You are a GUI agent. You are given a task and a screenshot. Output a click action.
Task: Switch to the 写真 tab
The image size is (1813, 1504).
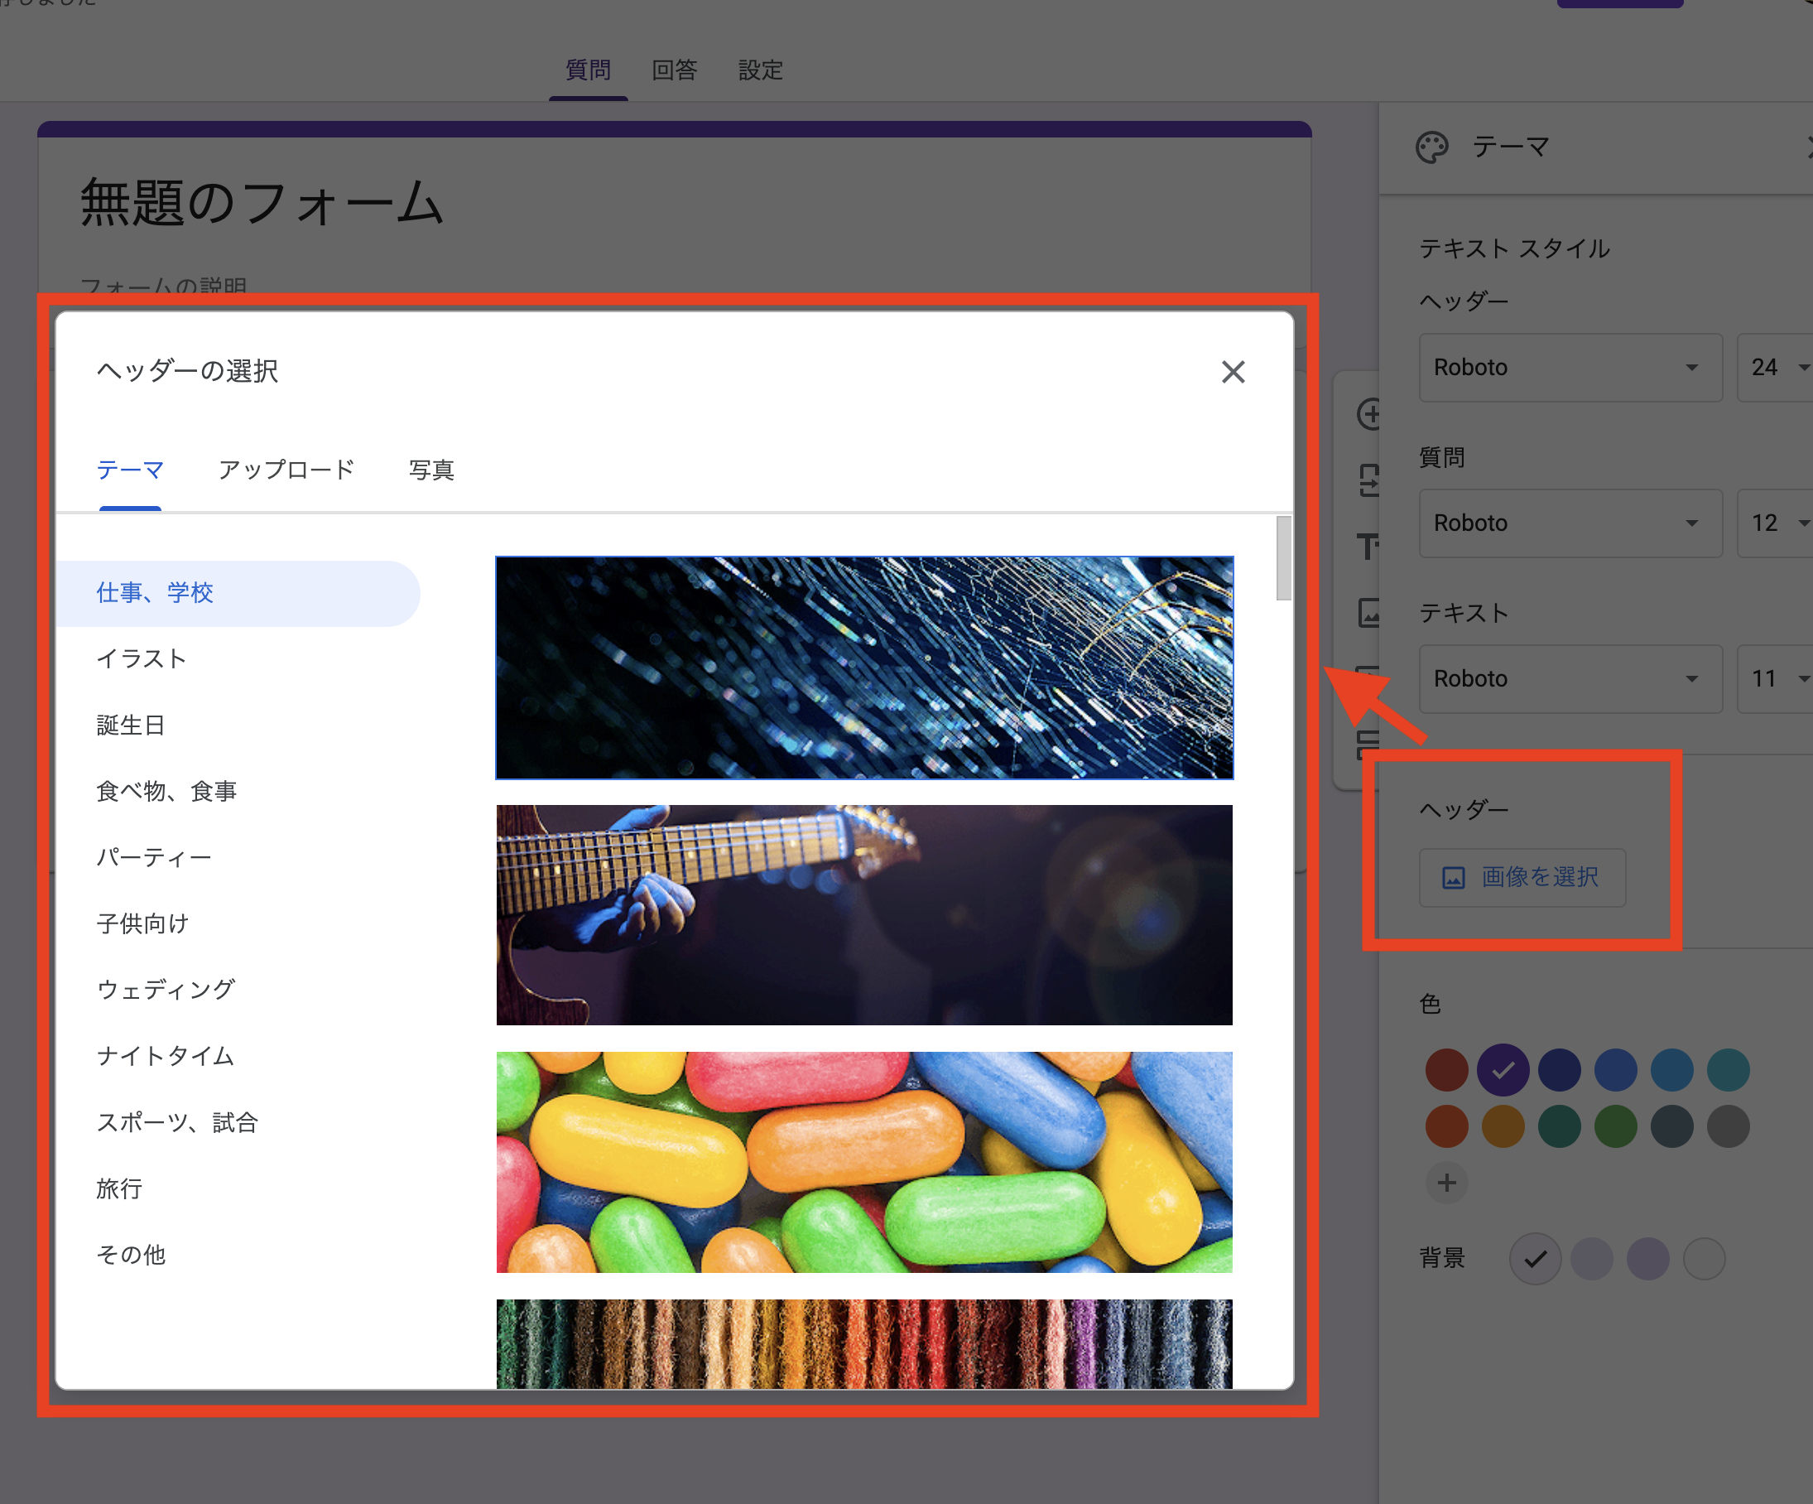[430, 470]
